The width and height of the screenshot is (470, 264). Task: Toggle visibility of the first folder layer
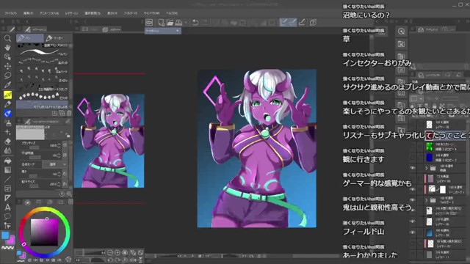(x=413, y=168)
